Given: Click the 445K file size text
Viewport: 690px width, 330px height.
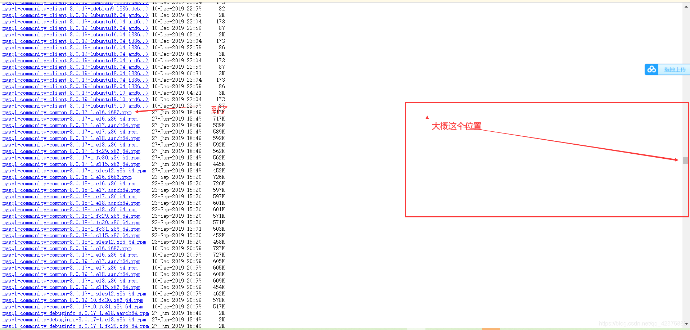Looking at the screenshot, I should (x=219, y=164).
